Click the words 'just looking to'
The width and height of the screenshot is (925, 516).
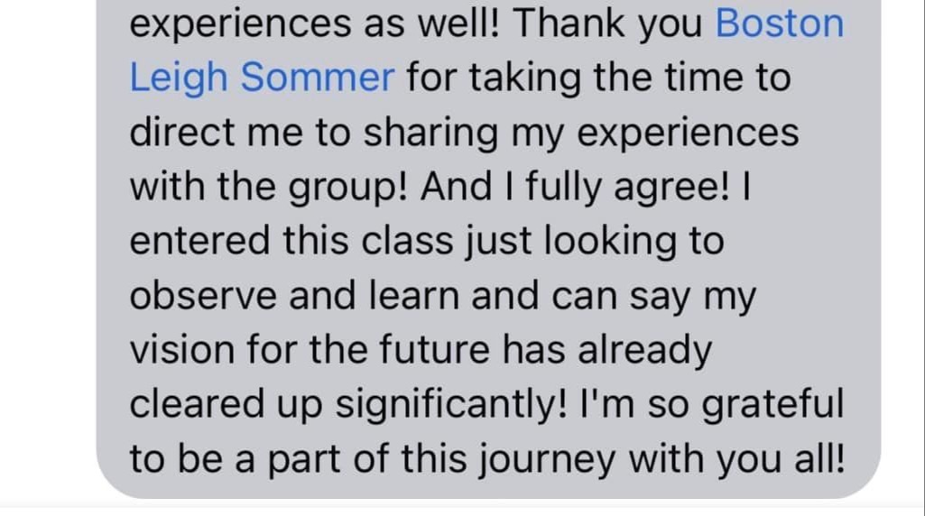[x=596, y=243]
